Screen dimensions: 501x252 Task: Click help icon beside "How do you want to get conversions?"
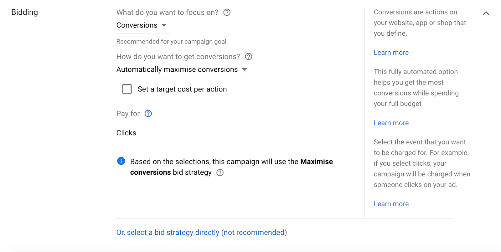click(248, 57)
